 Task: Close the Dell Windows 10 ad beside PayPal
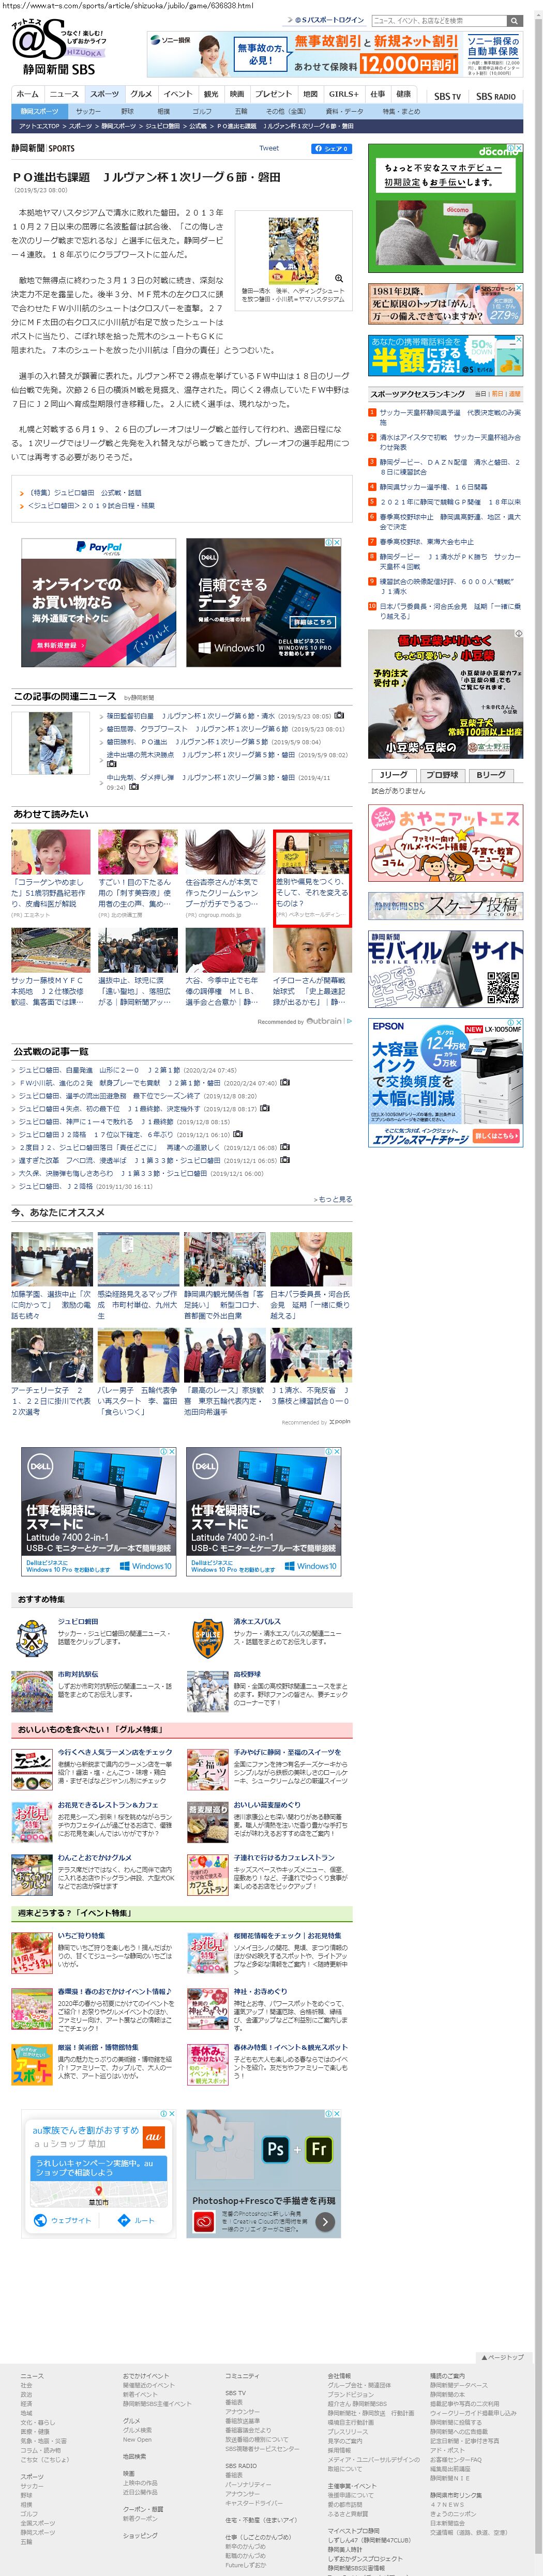click(x=337, y=543)
